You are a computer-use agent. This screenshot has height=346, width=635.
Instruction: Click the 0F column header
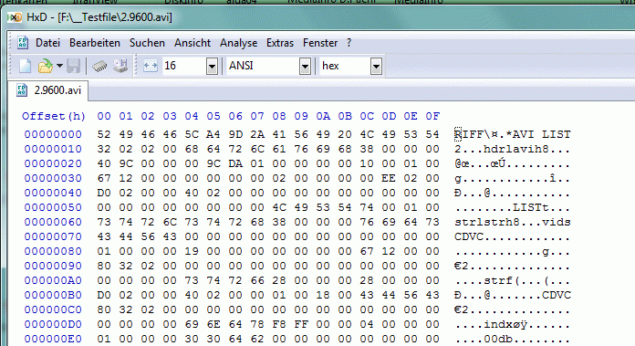(432, 116)
